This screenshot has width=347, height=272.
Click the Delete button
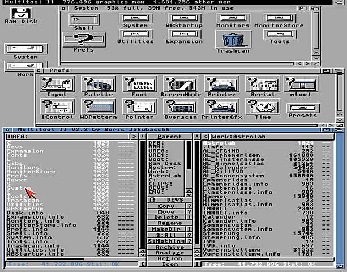coord(166,217)
